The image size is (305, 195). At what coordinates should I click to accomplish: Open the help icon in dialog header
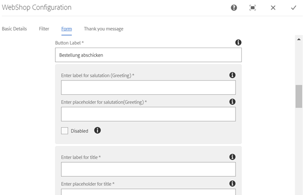pos(234,8)
